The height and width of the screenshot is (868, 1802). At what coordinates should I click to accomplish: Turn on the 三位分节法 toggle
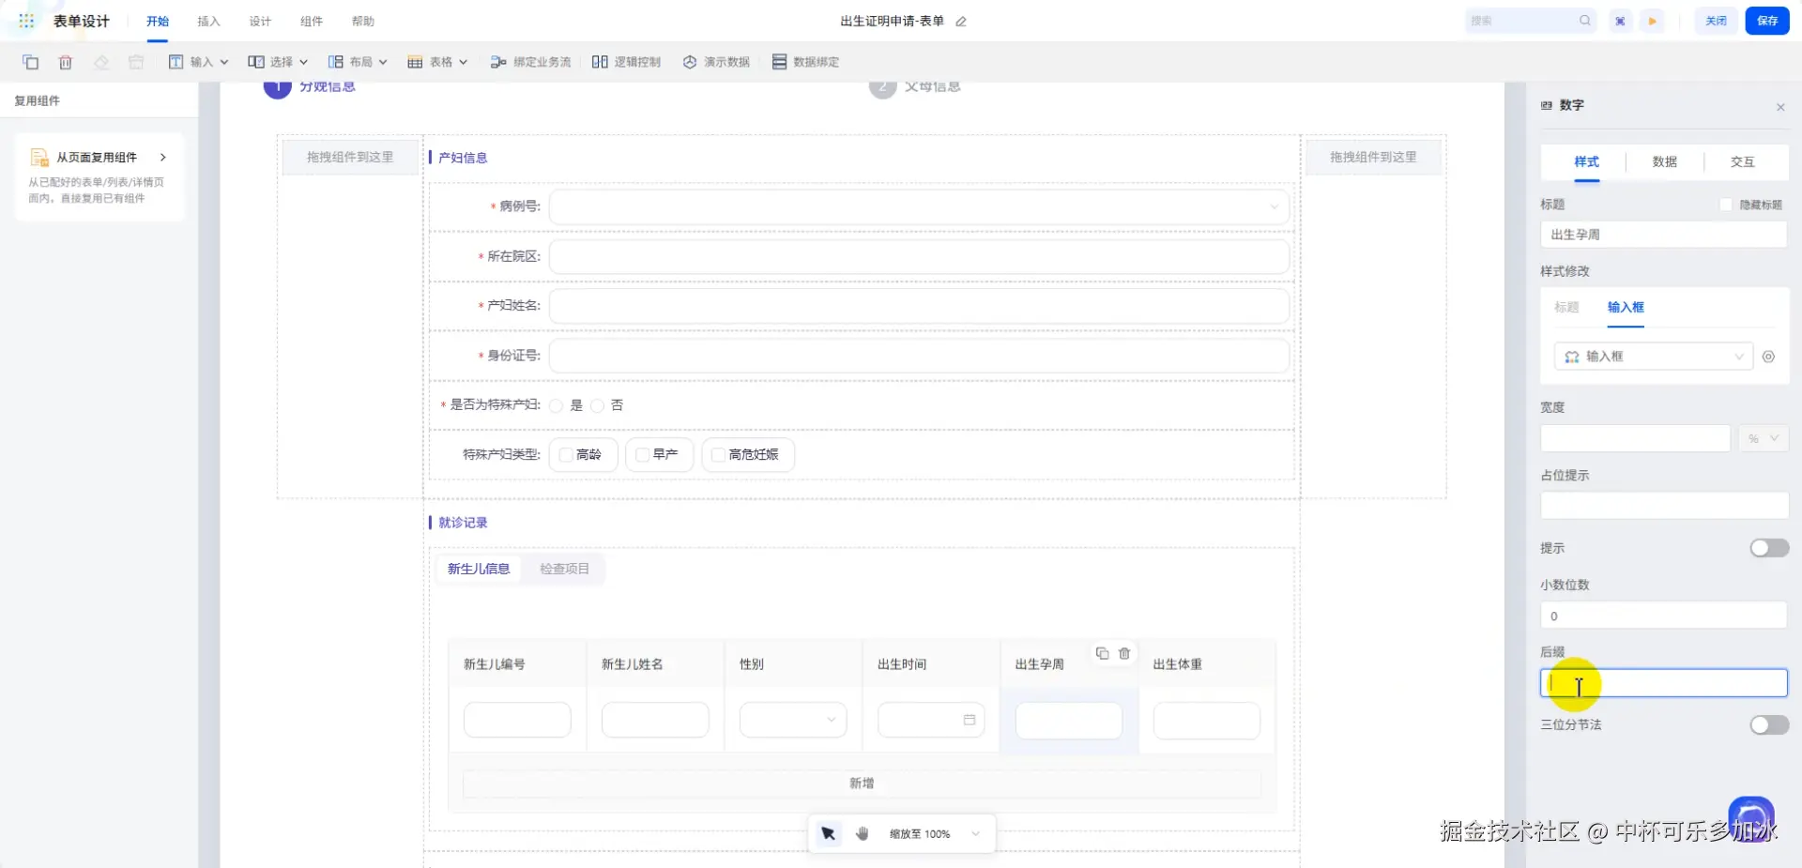[1768, 724]
